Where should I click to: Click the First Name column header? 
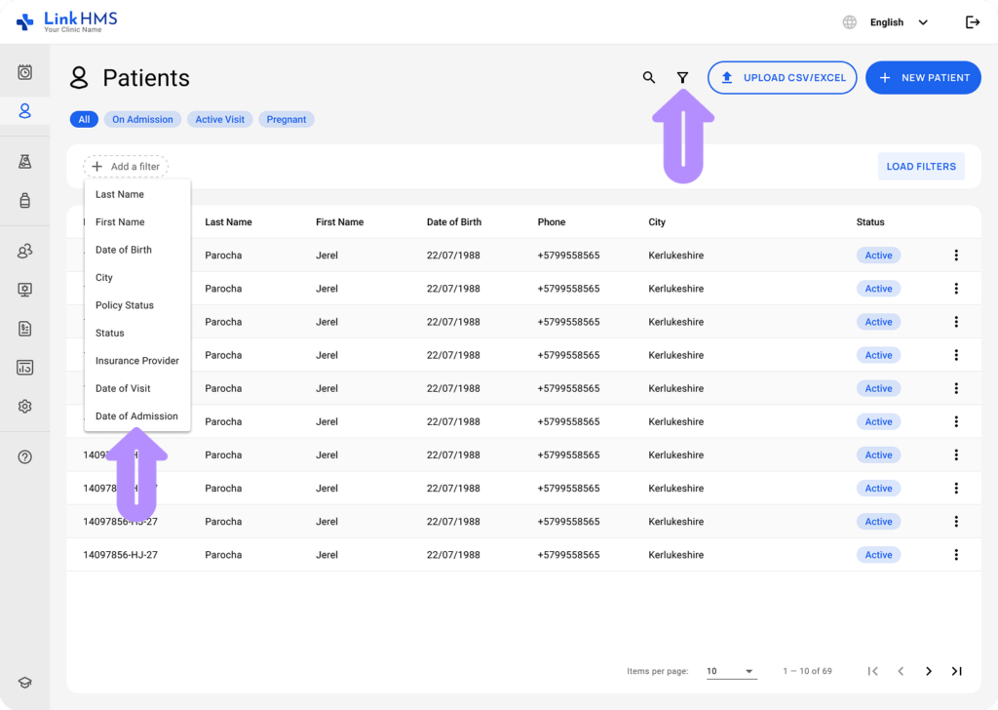(x=340, y=222)
